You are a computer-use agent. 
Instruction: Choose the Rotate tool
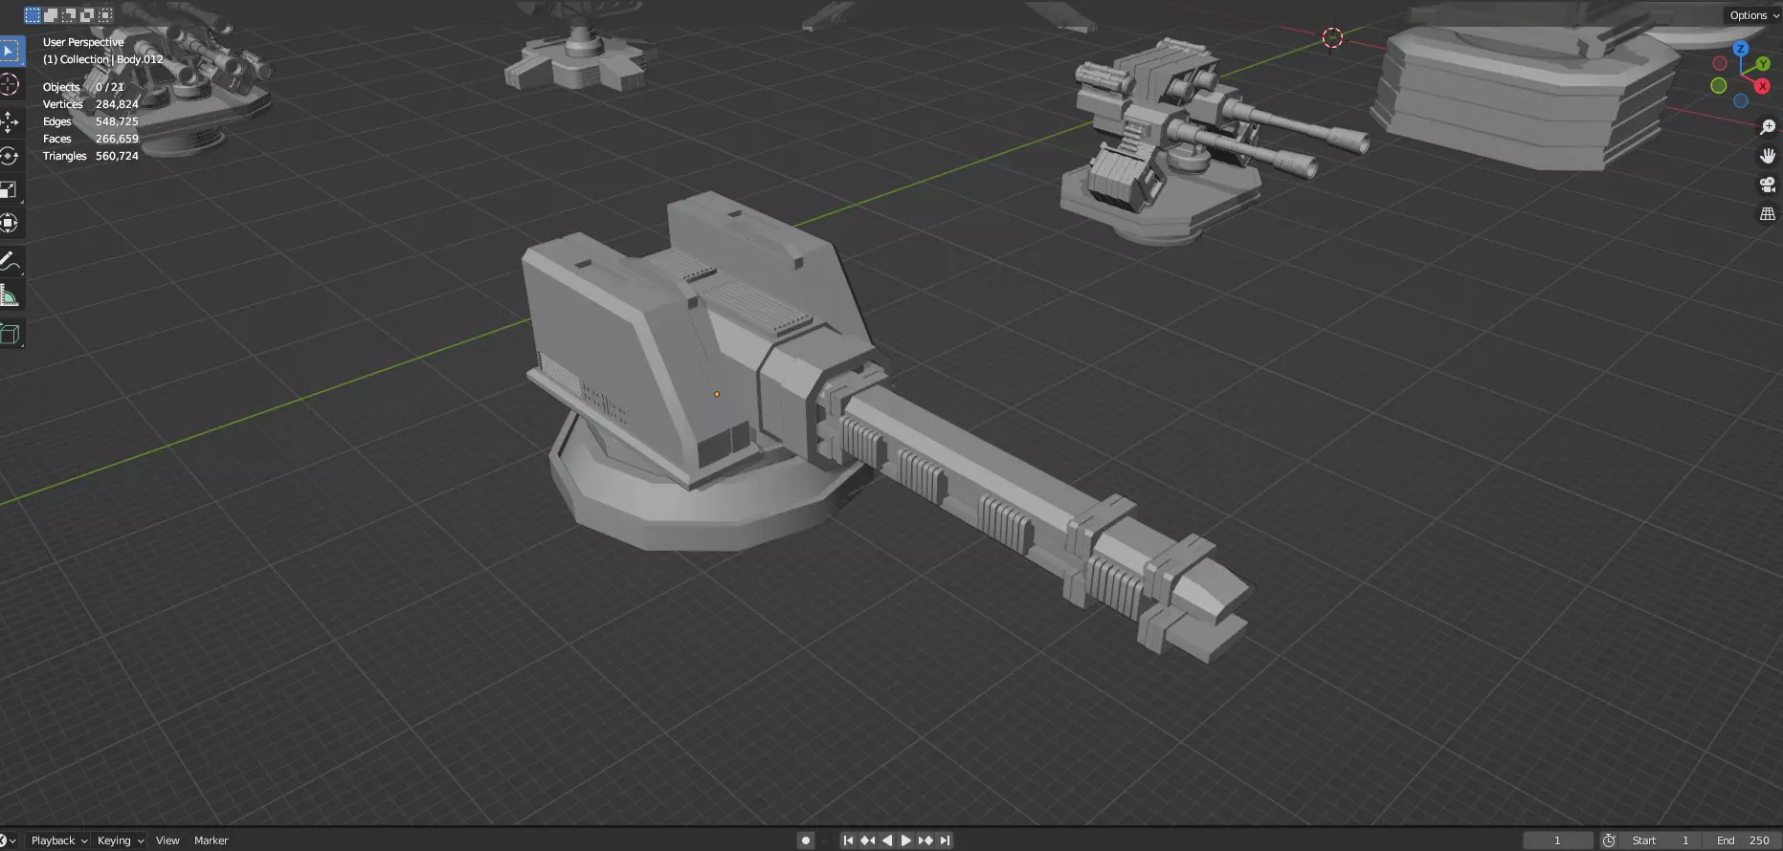pyautogui.click(x=10, y=156)
